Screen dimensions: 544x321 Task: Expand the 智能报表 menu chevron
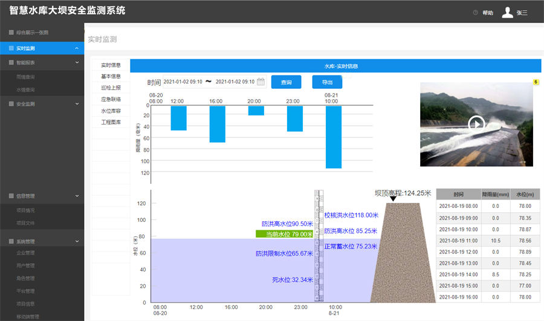pos(77,62)
